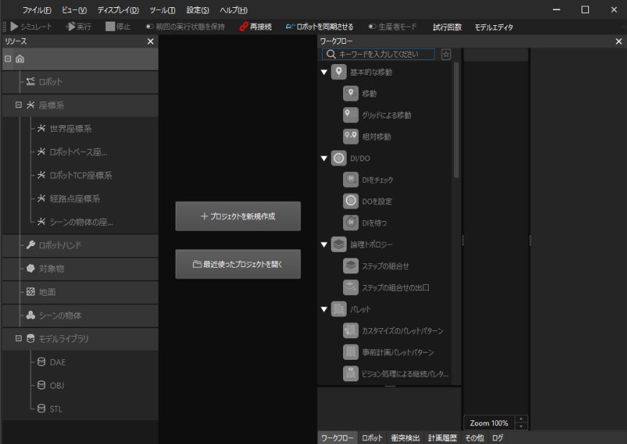Open the ツール(T) menu

click(x=162, y=10)
